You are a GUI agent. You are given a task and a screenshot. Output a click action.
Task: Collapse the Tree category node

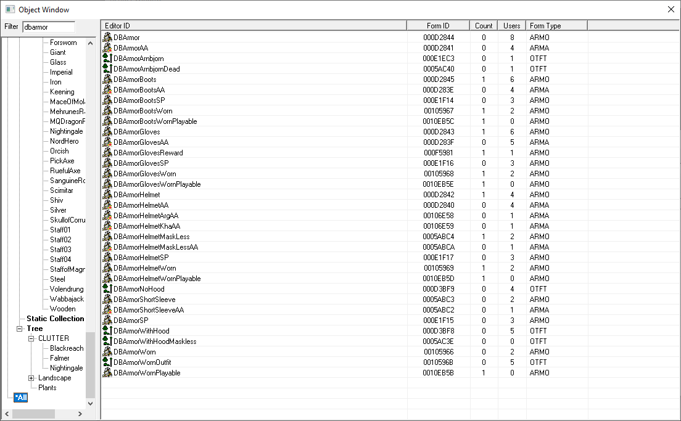20,329
